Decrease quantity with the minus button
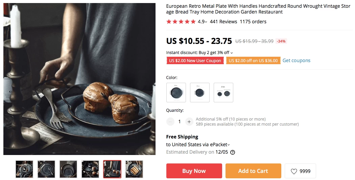This screenshot has width=355, height=180. click(170, 122)
